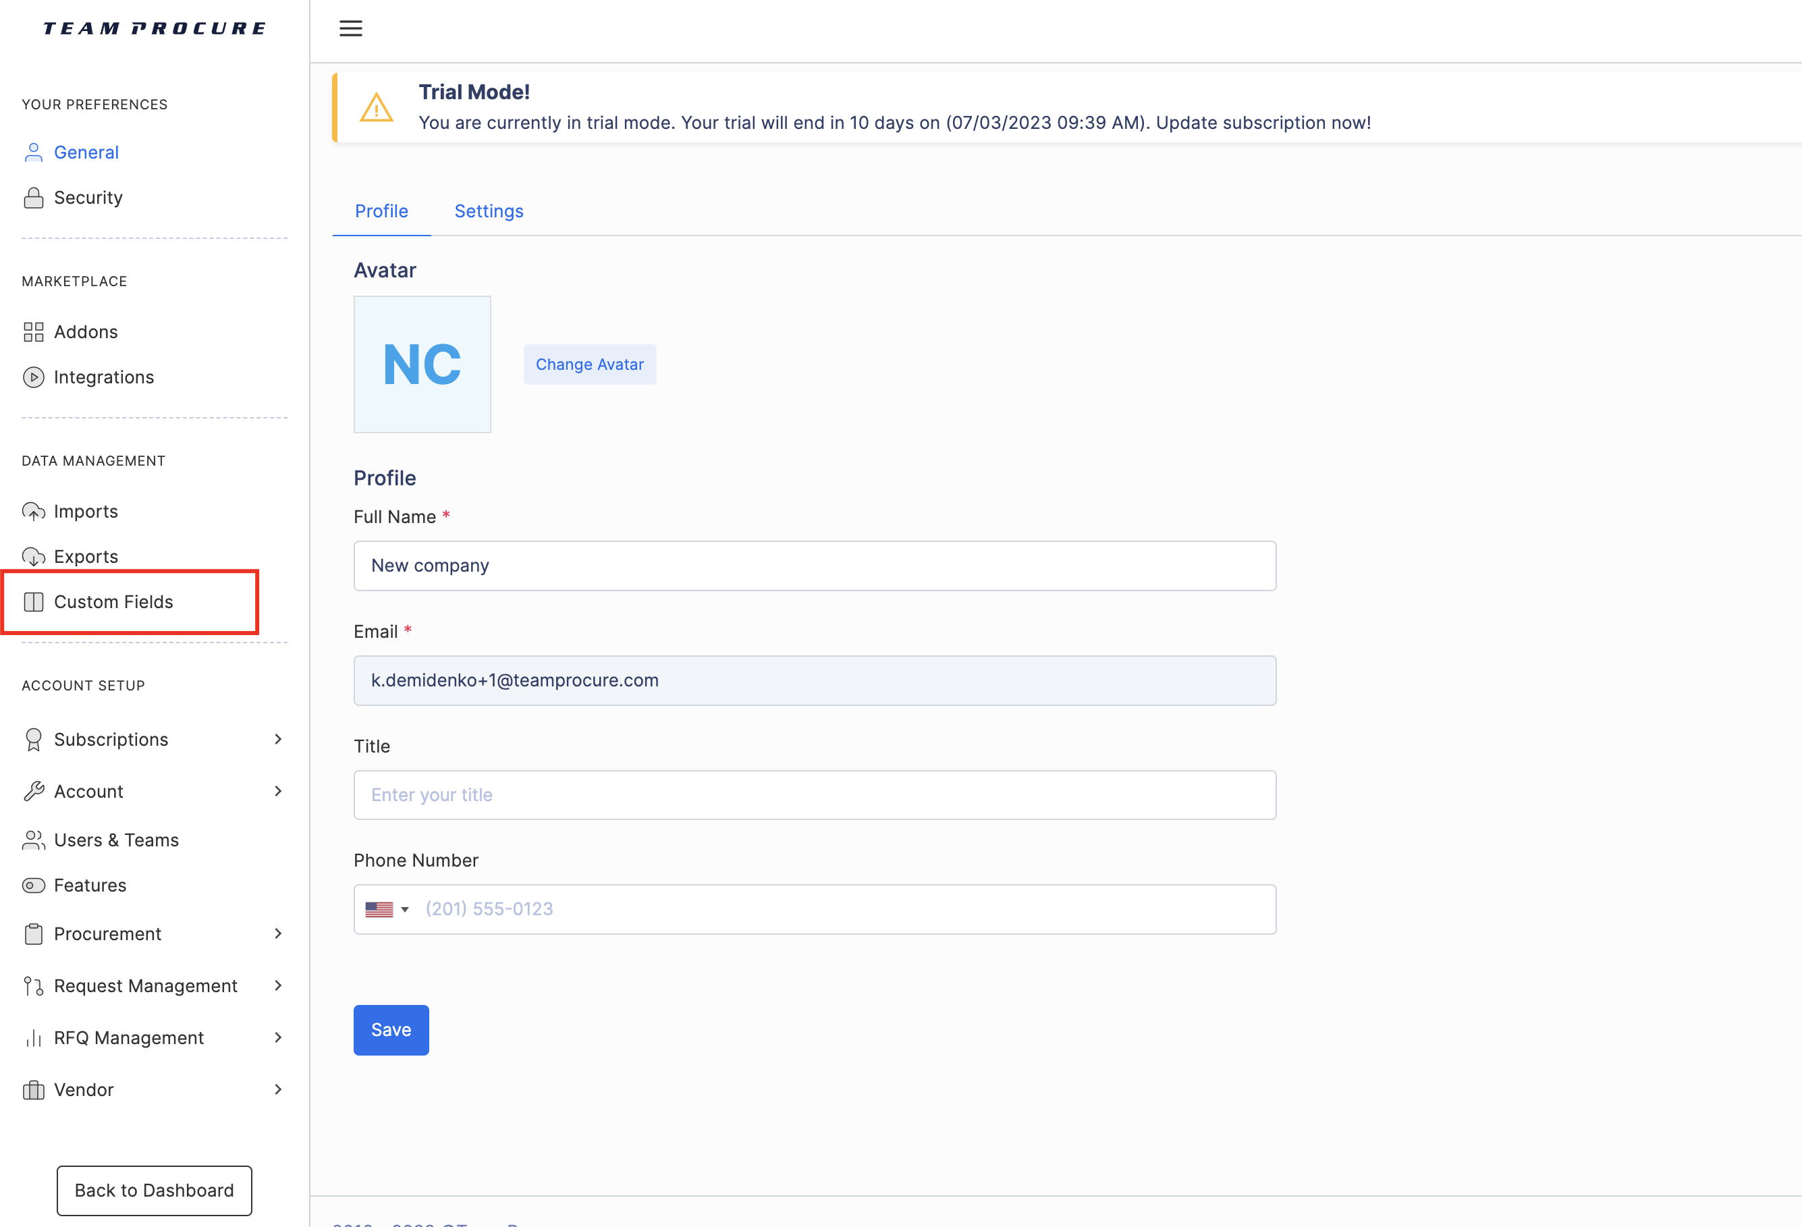Click the General person icon
The image size is (1802, 1227).
33,153
